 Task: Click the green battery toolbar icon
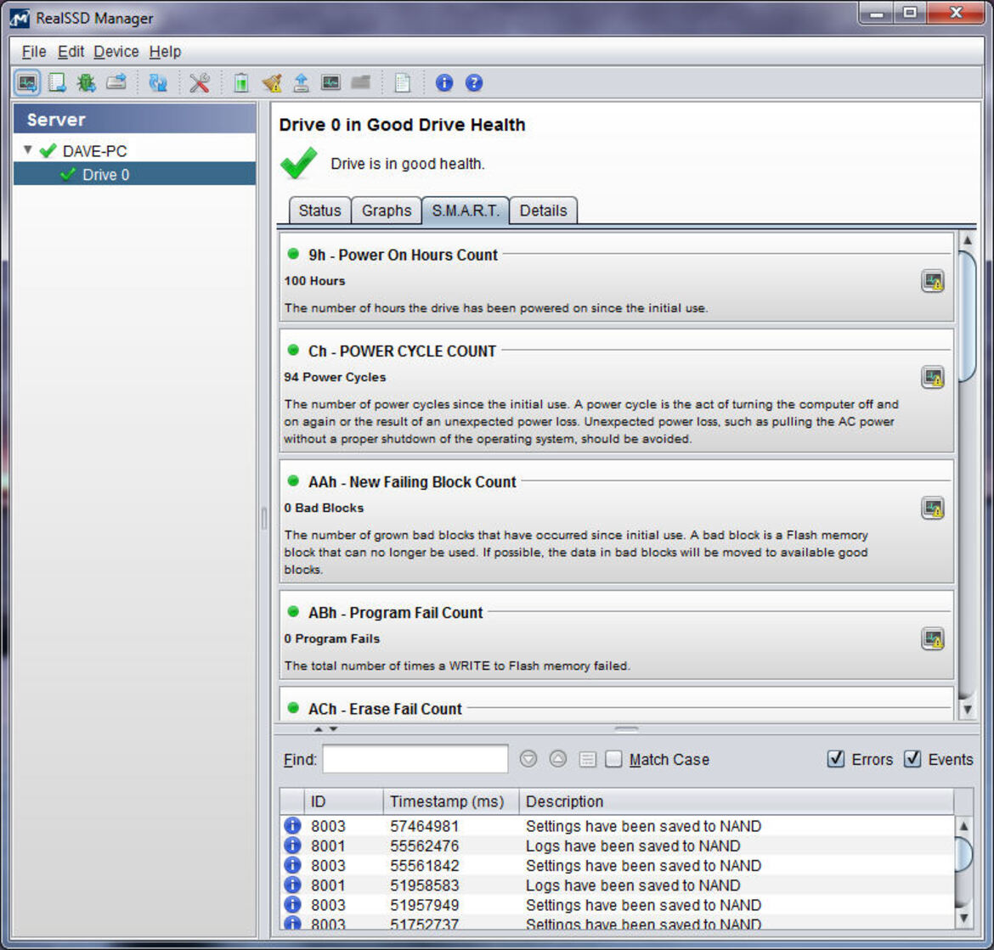241,83
